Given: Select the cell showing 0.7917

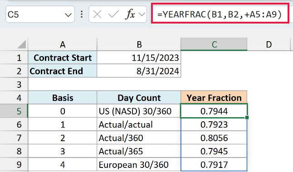Looking at the screenshot, I should pyautogui.click(x=214, y=165).
